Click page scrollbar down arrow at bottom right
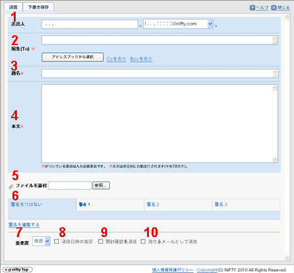 point(287,258)
